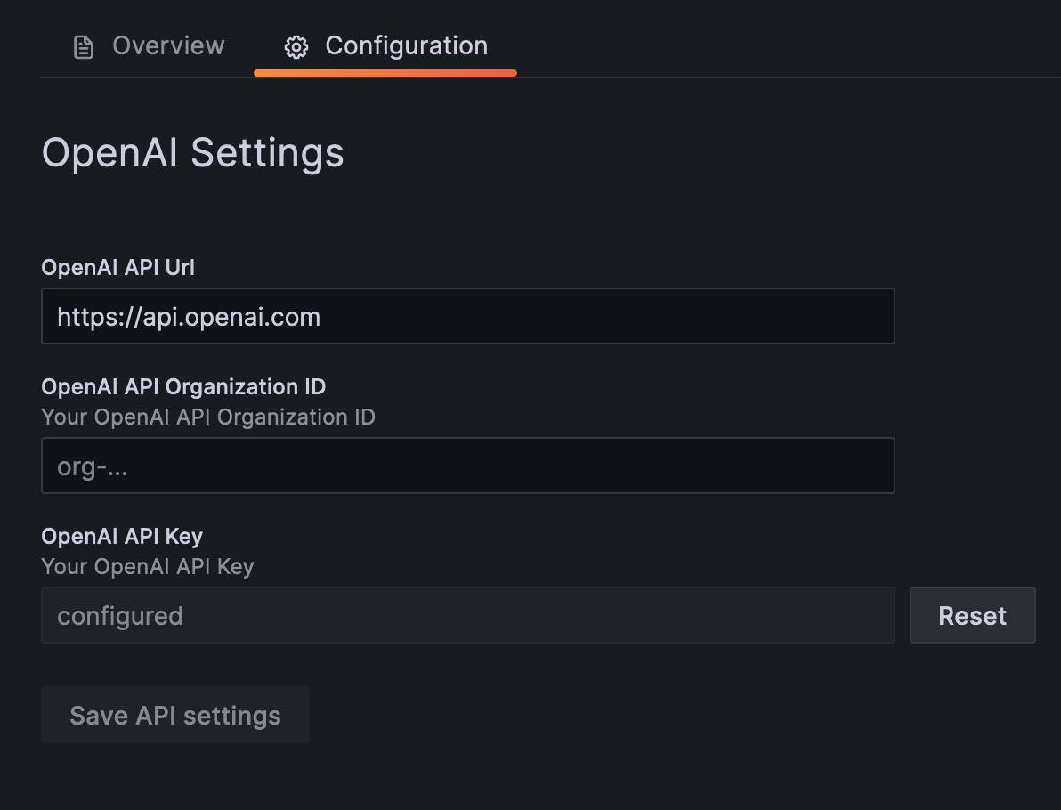Click the orange underline beneath Configuration tab

coord(385,73)
